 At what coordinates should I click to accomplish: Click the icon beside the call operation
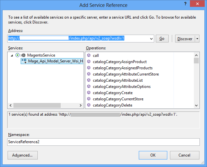[x=89, y=56]
